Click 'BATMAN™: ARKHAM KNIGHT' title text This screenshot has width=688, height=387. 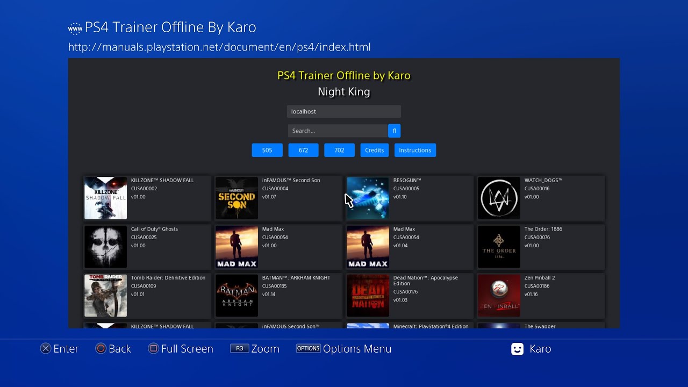[297, 278]
